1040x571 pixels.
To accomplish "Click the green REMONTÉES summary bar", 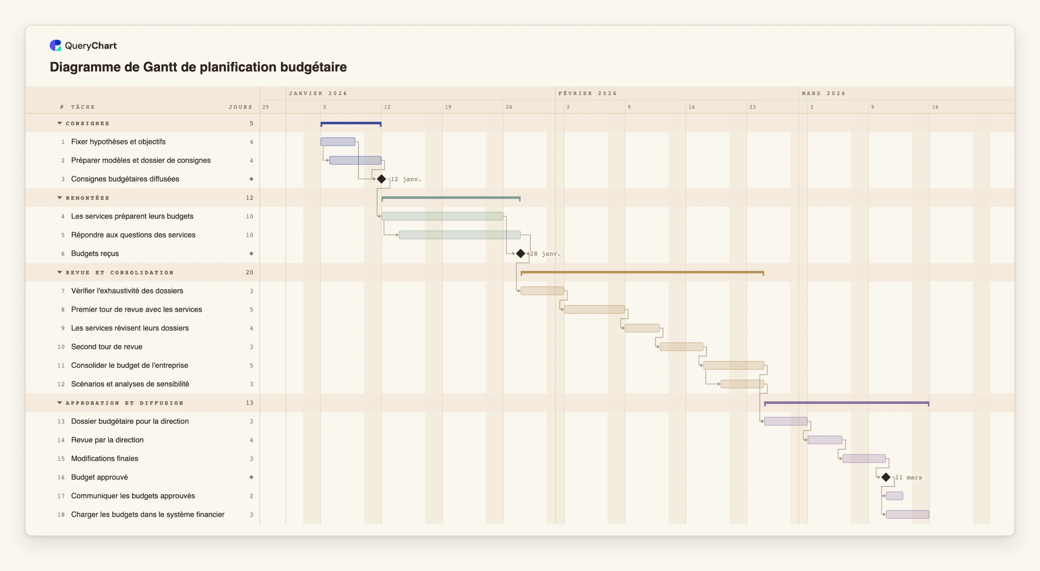I will pos(451,198).
